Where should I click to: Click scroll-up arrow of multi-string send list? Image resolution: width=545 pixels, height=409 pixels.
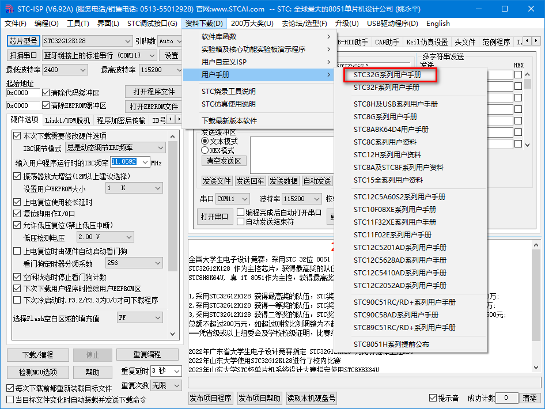[x=528, y=74]
